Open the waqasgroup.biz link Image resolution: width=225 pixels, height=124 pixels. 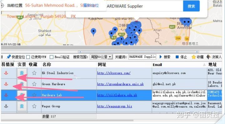coord(115,106)
